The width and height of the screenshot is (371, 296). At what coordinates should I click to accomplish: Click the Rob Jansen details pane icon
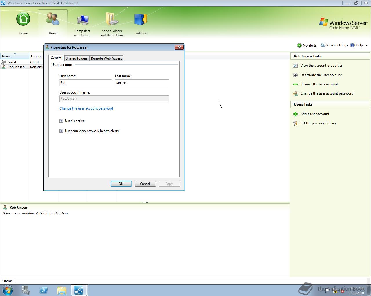[x=5, y=208]
